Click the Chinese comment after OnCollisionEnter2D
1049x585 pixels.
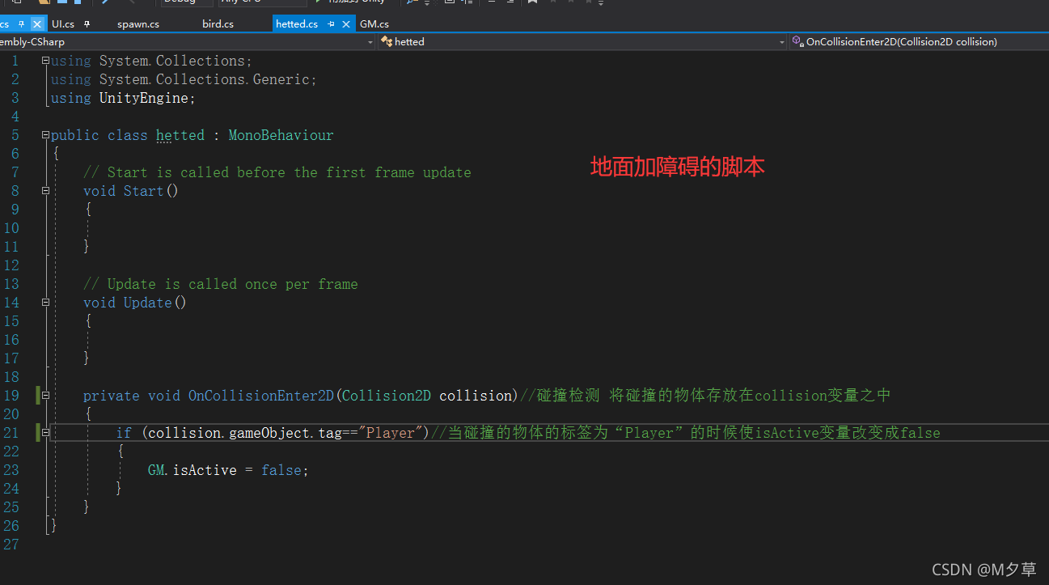tap(704, 396)
